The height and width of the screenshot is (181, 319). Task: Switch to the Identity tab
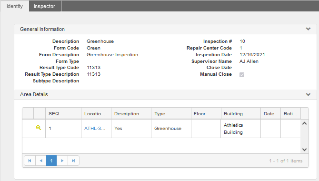(x=15, y=6)
